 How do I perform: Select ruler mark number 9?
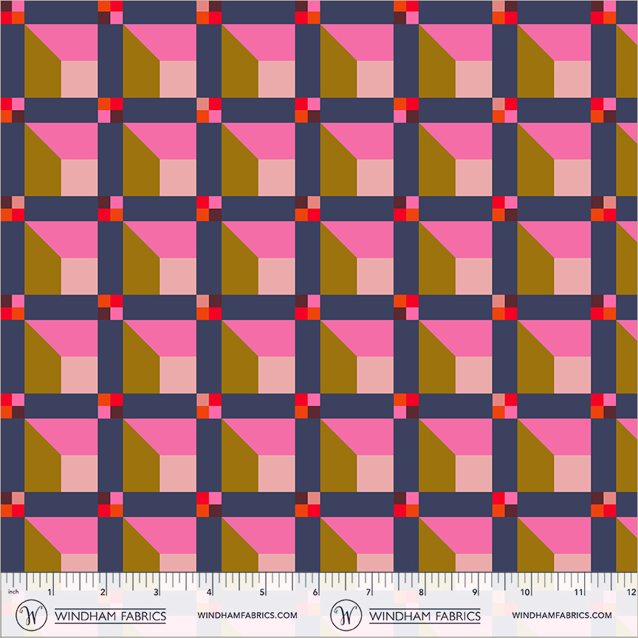click(x=474, y=592)
